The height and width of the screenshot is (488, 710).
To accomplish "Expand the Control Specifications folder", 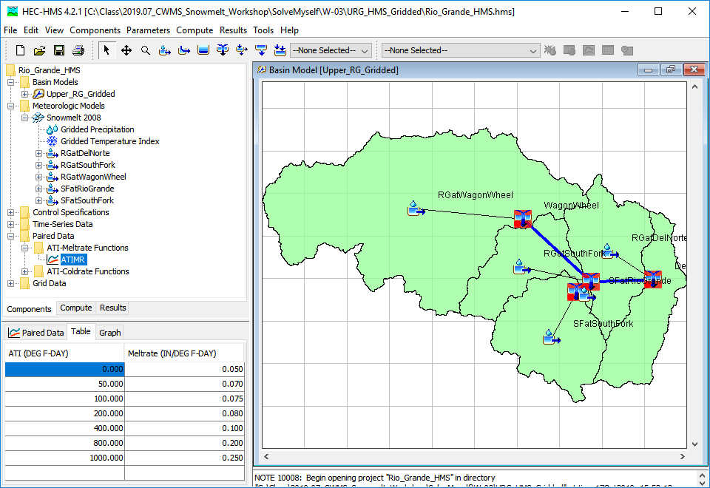I will click(x=11, y=212).
